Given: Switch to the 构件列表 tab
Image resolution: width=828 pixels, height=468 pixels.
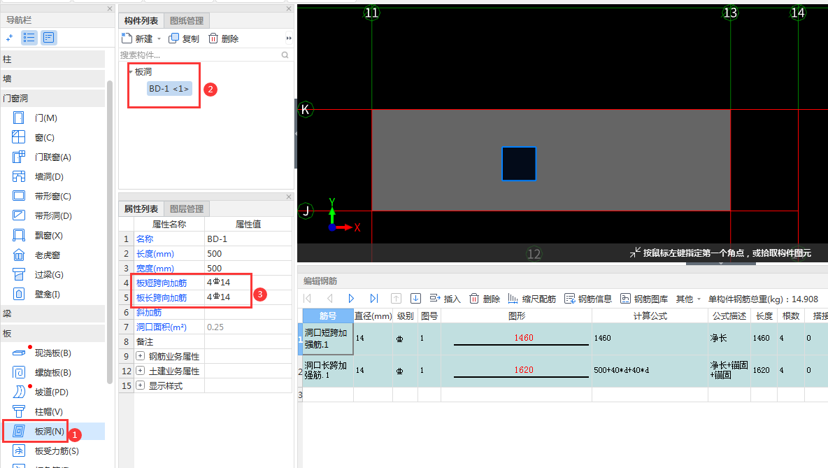Looking at the screenshot, I should click(x=141, y=20).
